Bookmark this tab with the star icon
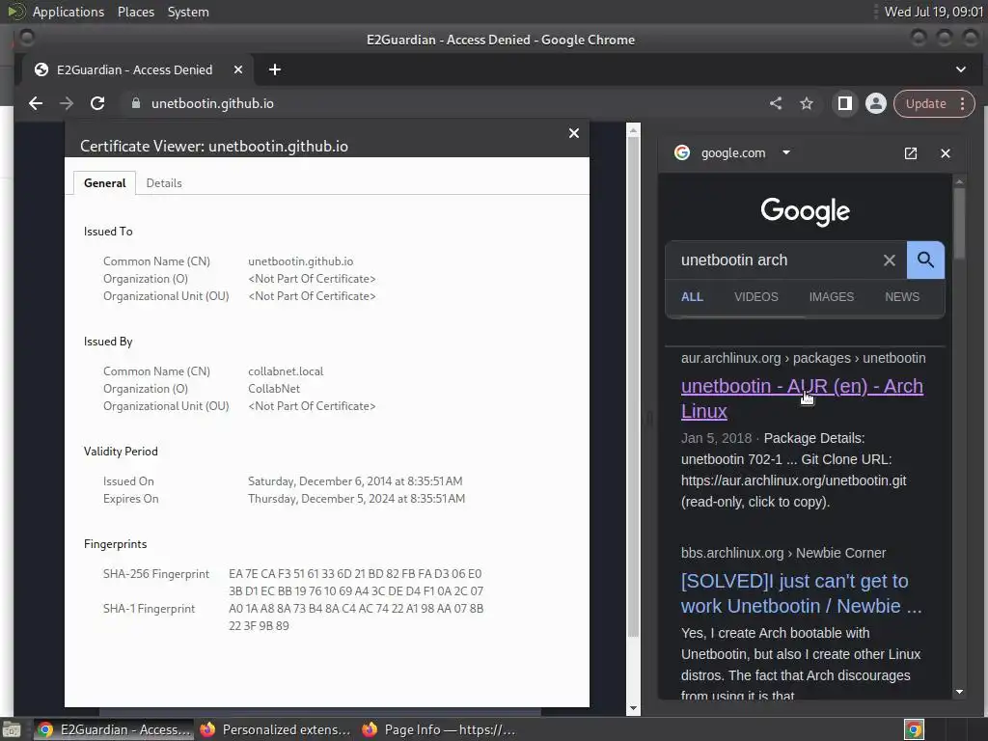Viewport: 988px width, 741px height. (807, 103)
